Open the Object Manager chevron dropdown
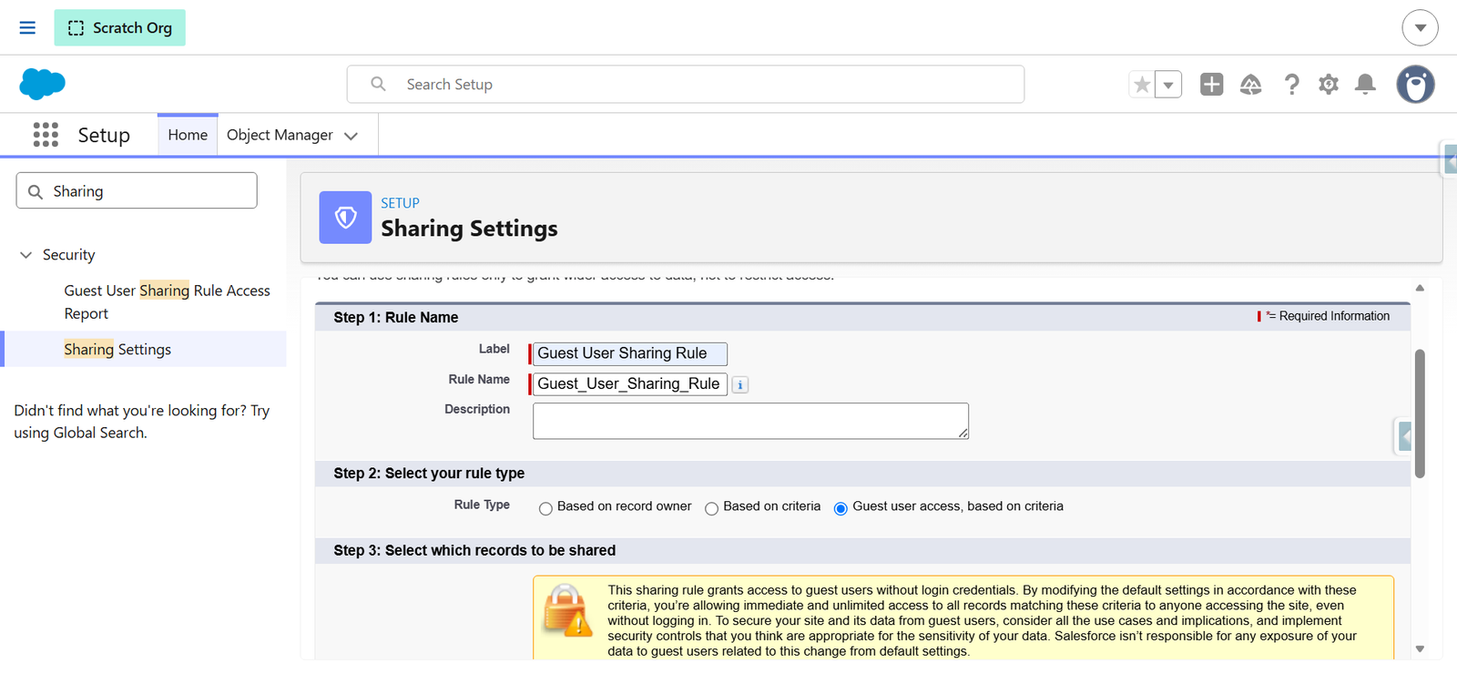 352,136
